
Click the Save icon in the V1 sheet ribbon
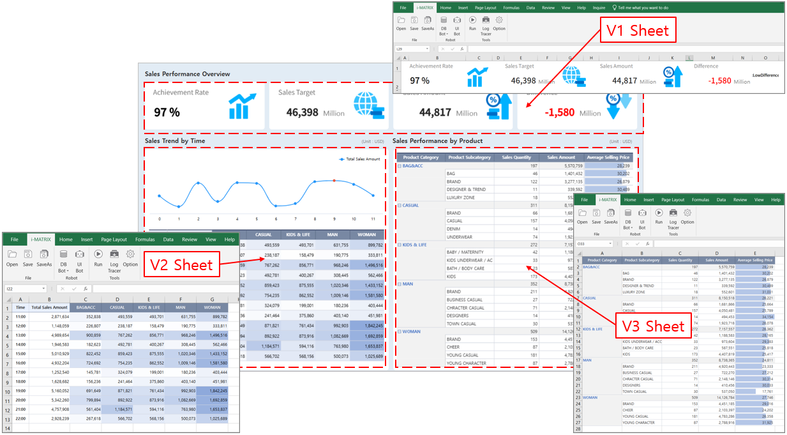click(x=414, y=20)
